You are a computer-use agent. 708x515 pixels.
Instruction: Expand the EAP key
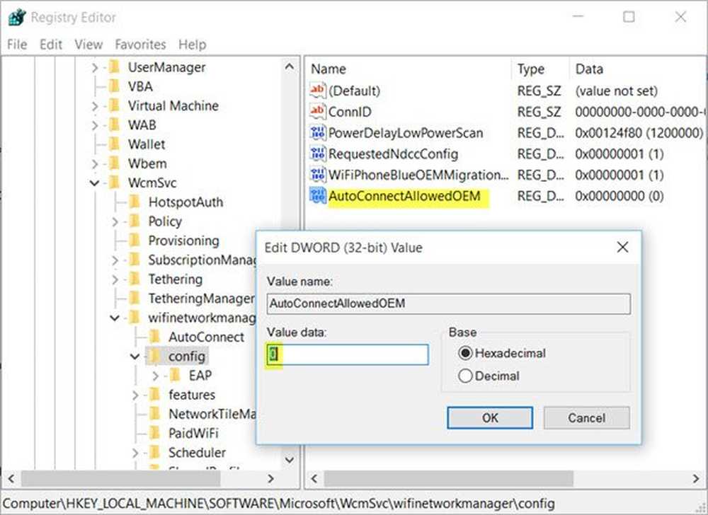[x=155, y=376]
